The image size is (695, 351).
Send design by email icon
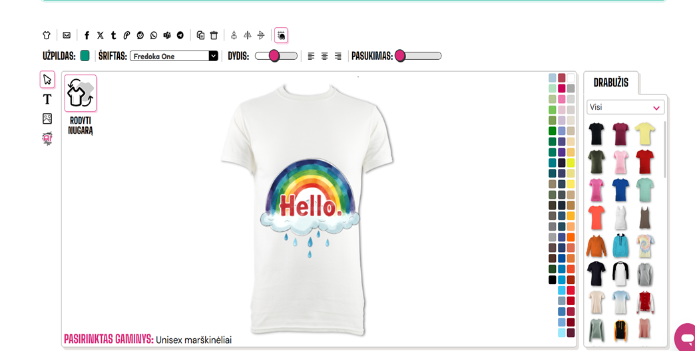click(67, 35)
